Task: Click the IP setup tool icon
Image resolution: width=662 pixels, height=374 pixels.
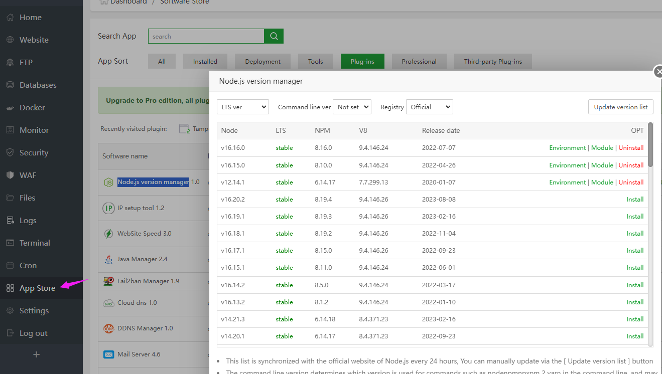Action: (x=108, y=208)
